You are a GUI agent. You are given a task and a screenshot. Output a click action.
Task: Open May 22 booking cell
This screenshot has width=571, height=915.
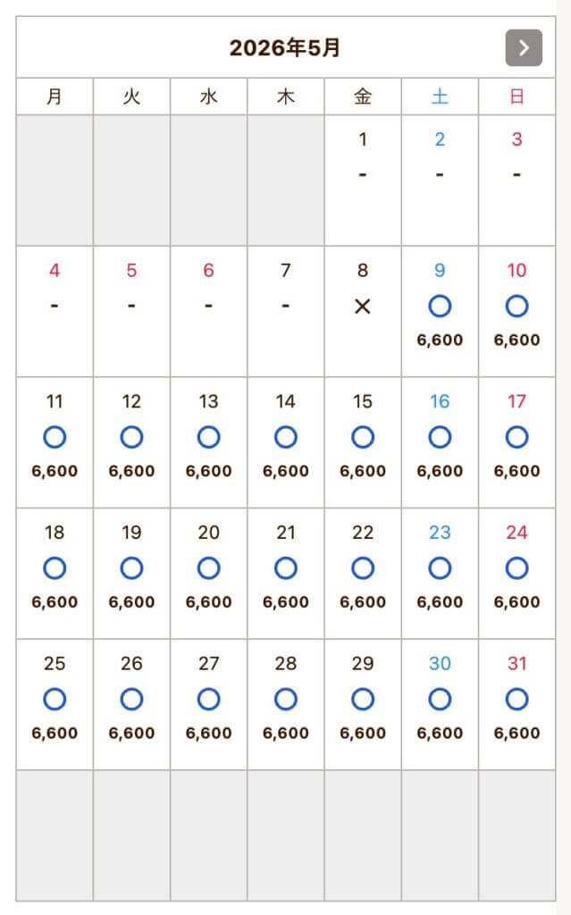click(x=362, y=572)
